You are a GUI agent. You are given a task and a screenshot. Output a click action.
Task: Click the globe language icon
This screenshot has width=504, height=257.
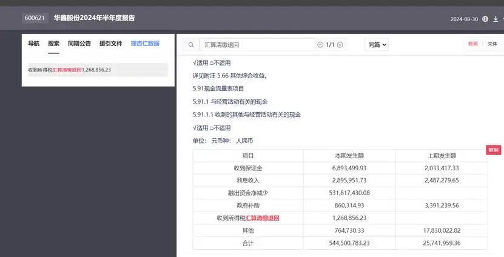tap(485, 19)
